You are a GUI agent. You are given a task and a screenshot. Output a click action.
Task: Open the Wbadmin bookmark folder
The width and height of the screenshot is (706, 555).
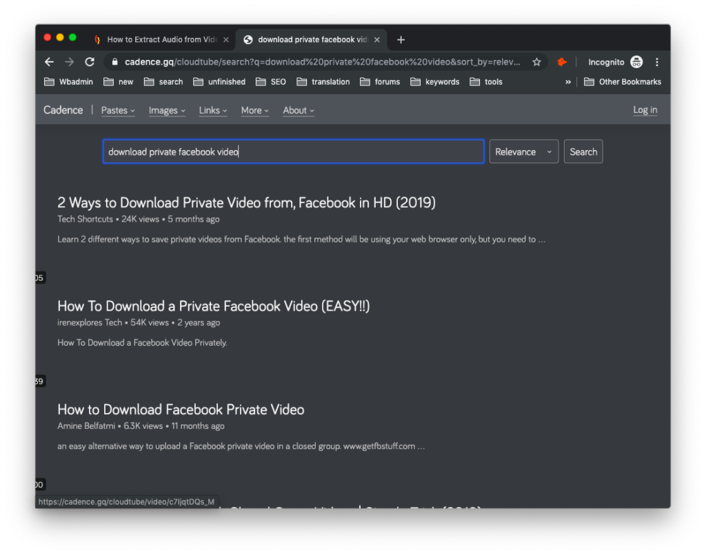click(x=68, y=82)
